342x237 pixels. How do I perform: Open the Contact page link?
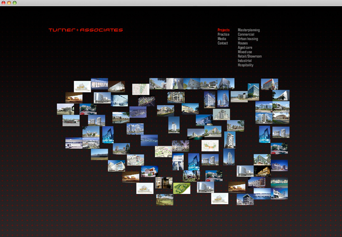click(223, 43)
